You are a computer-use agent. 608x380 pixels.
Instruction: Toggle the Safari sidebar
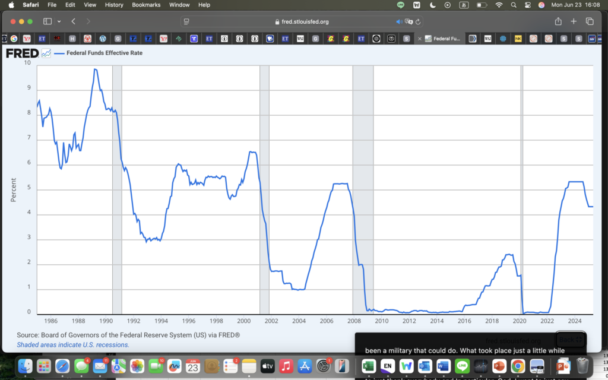tap(47, 21)
